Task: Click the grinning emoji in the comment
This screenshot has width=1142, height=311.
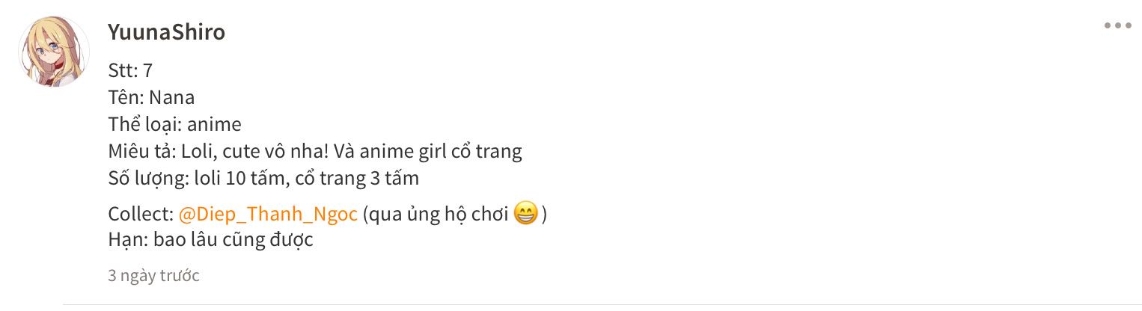Action: (x=526, y=215)
